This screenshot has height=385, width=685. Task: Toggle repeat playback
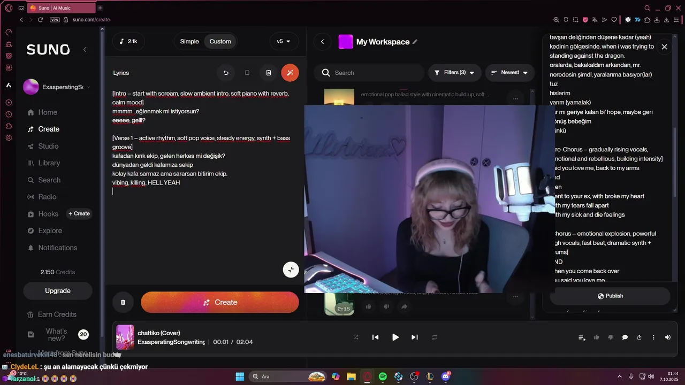(x=435, y=337)
